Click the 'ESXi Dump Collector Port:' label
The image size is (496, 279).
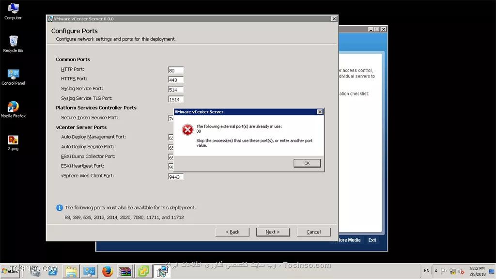[x=88, y=156]
